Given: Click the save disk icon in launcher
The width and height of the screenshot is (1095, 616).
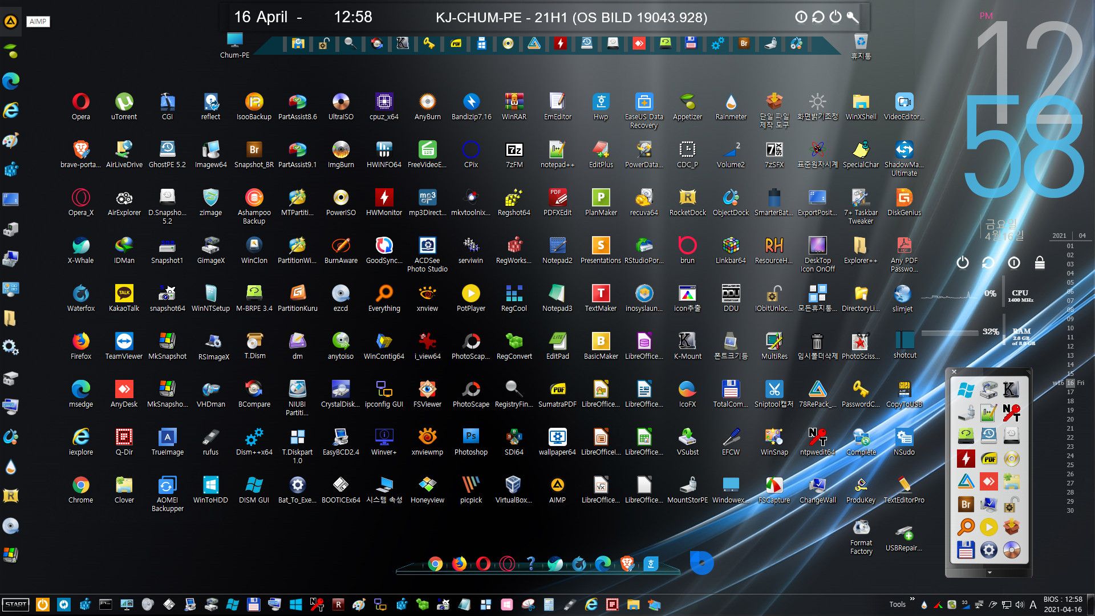Looking at the screenshot, I should point(966,550).
